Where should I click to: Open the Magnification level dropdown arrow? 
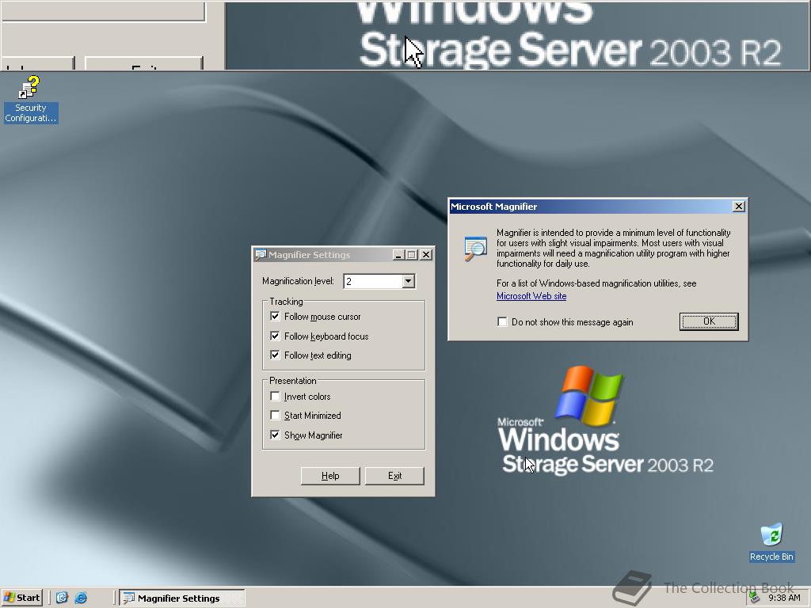pyautogui.click(x=408, y=281)
